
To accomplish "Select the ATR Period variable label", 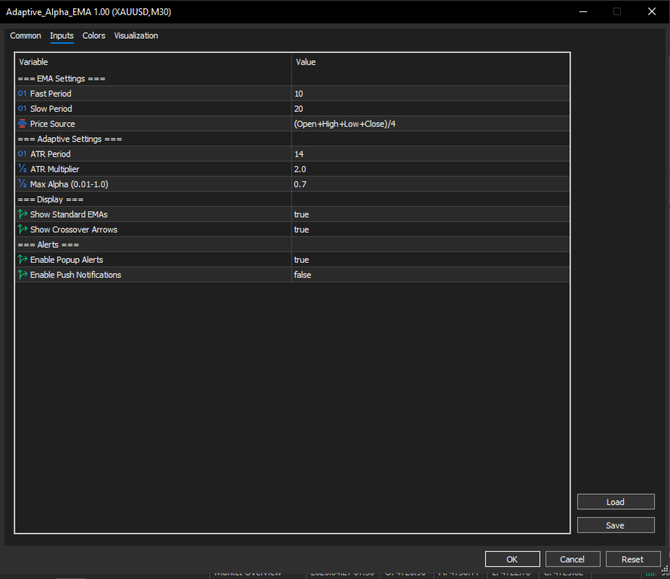I will click(50, 154).
